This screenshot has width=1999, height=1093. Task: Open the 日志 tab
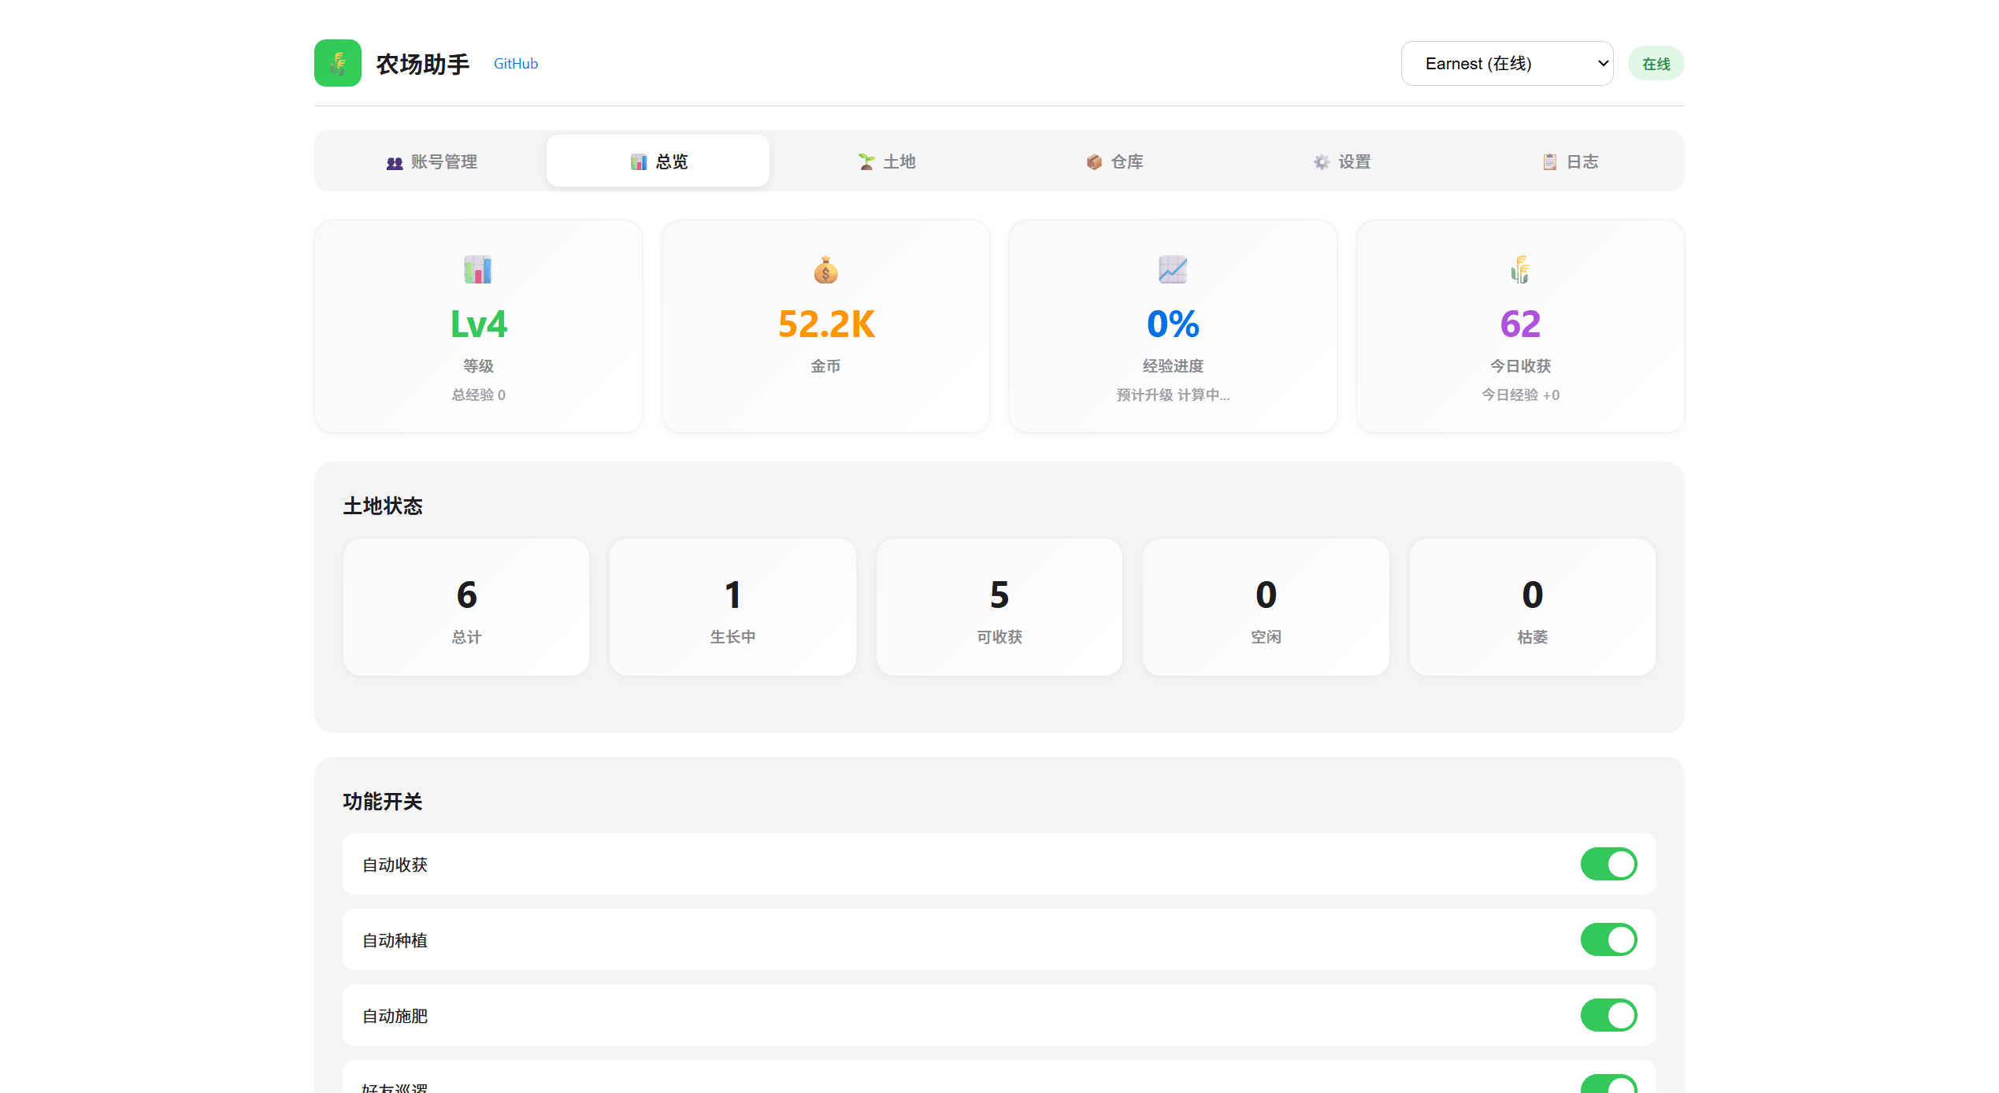[1570, 161]
